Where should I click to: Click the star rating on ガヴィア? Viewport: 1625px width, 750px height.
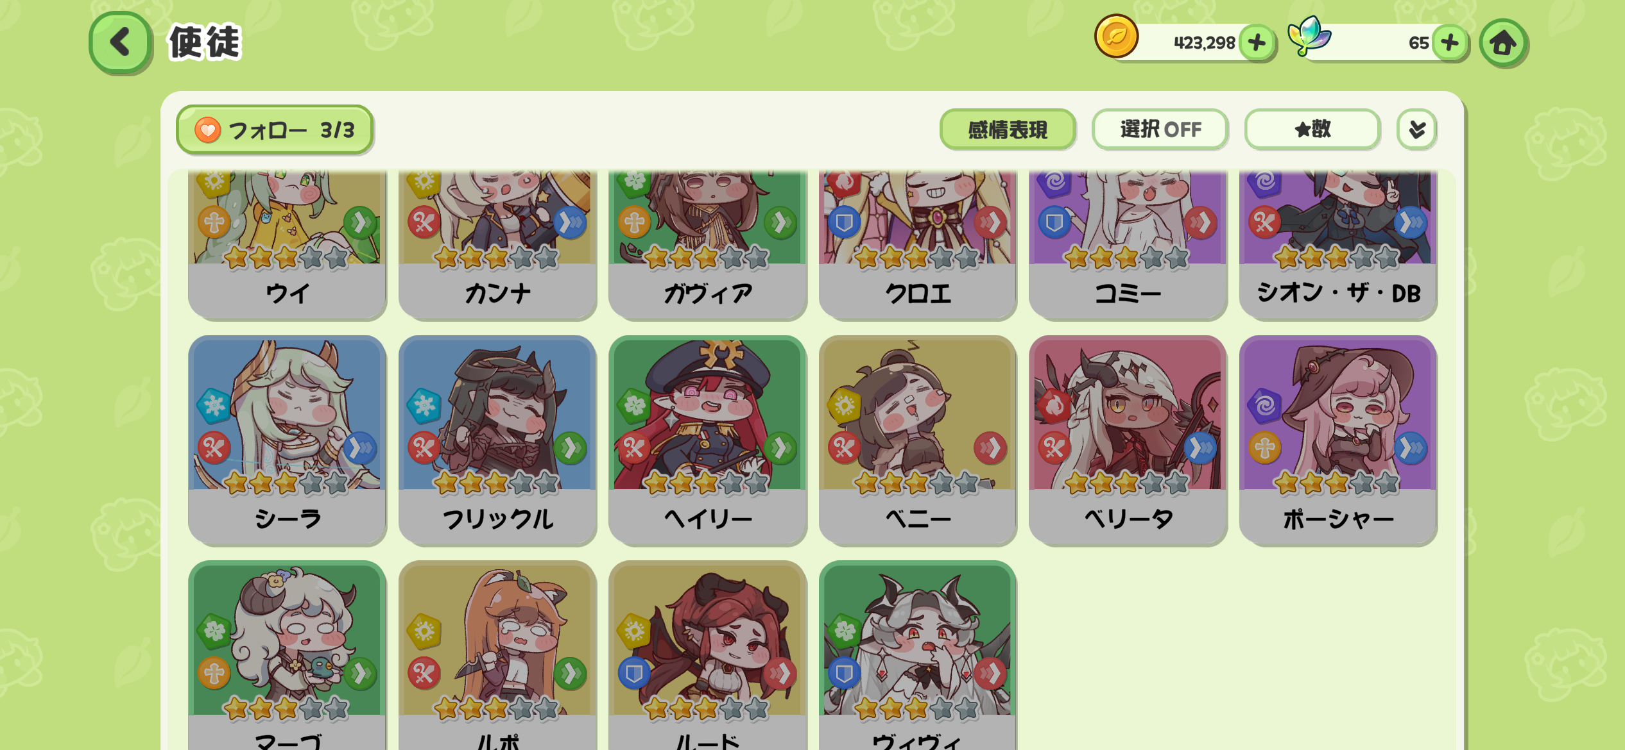pyautogui.click(x=707, y=258)
